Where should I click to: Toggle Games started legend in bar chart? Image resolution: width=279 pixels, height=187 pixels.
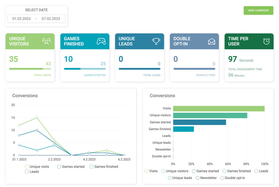point(205,171)
